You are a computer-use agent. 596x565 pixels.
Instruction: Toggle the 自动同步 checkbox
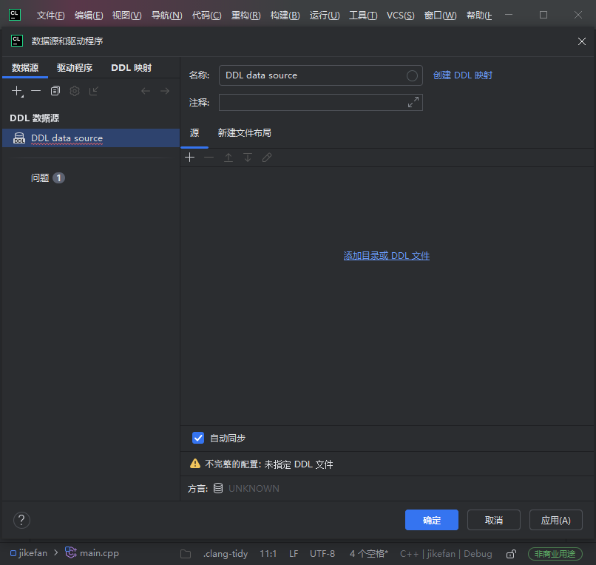(198, 438)
